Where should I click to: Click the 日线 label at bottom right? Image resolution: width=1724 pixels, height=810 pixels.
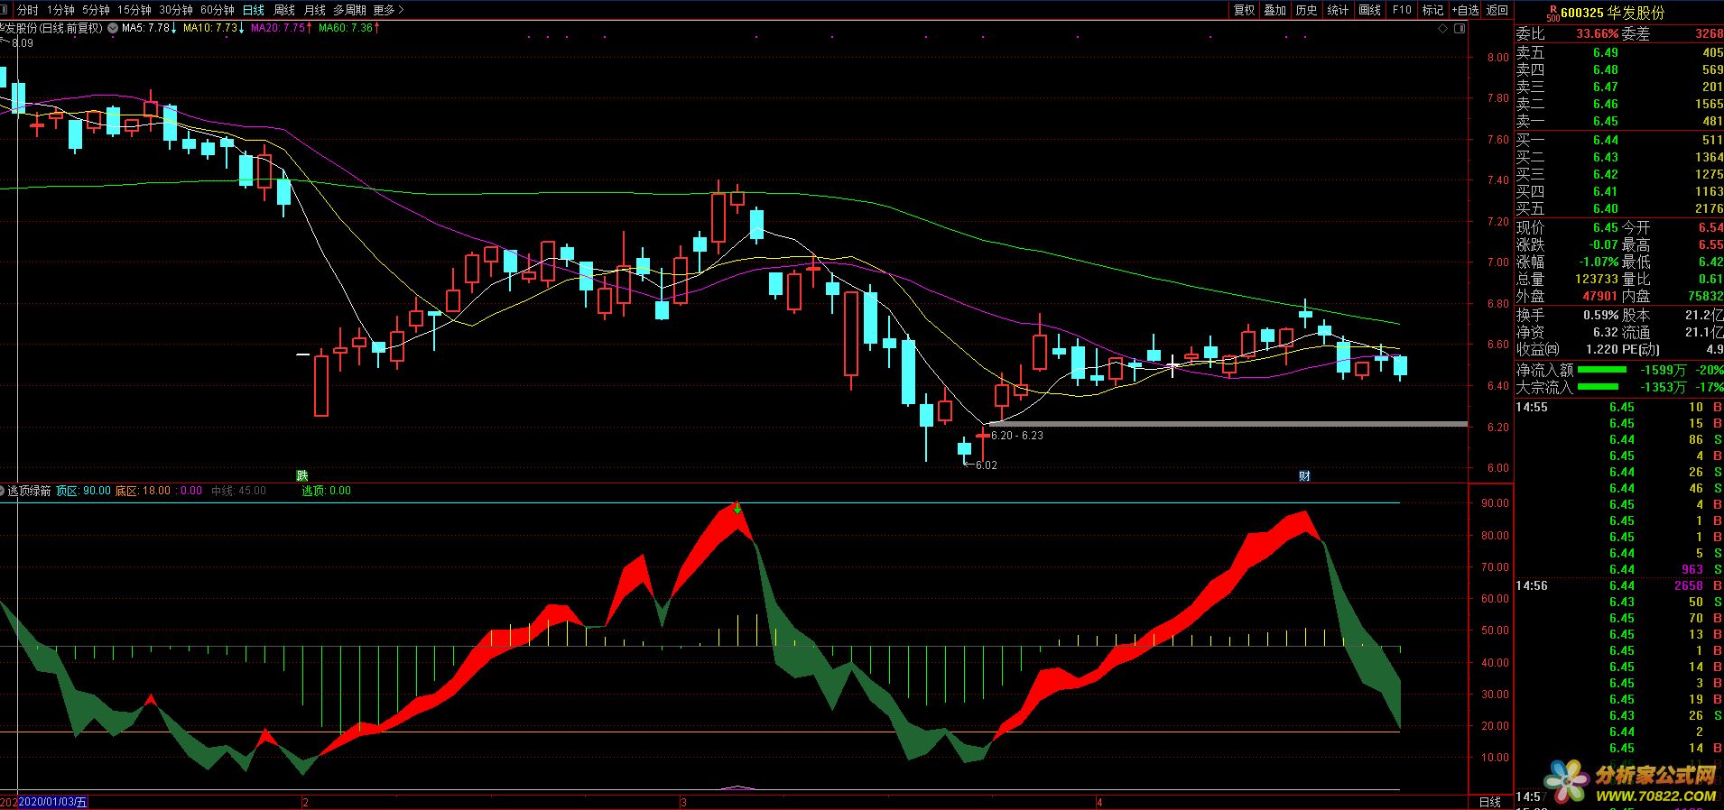[x=1490, y=802]
